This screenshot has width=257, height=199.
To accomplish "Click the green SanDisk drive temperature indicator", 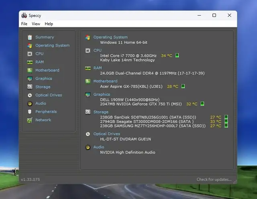I will [x=226, y=117].
